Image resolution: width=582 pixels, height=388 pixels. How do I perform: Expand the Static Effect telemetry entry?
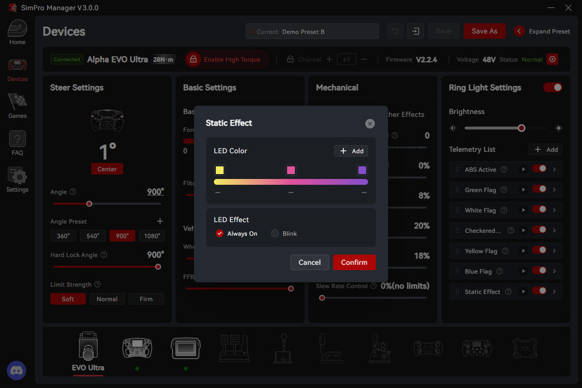[554, 291]
